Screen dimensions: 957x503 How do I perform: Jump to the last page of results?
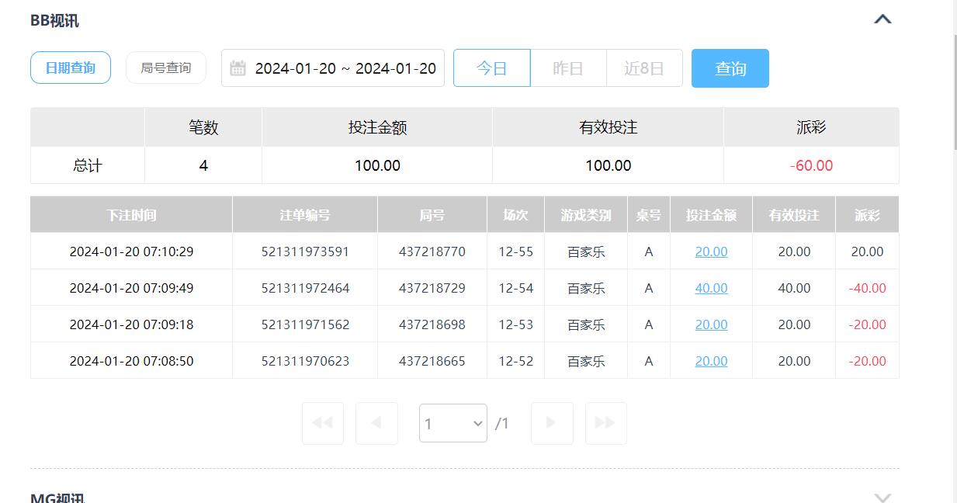[605, 423]
